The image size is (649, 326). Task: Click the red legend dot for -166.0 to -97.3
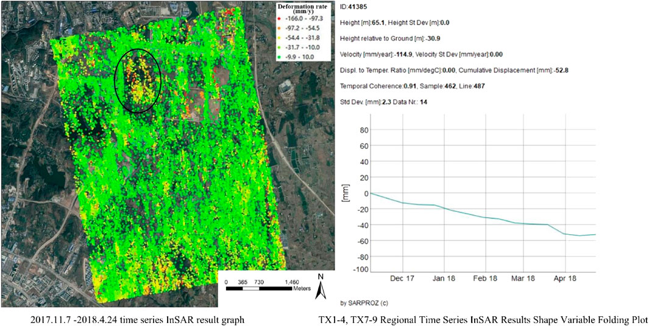[279, 19]
